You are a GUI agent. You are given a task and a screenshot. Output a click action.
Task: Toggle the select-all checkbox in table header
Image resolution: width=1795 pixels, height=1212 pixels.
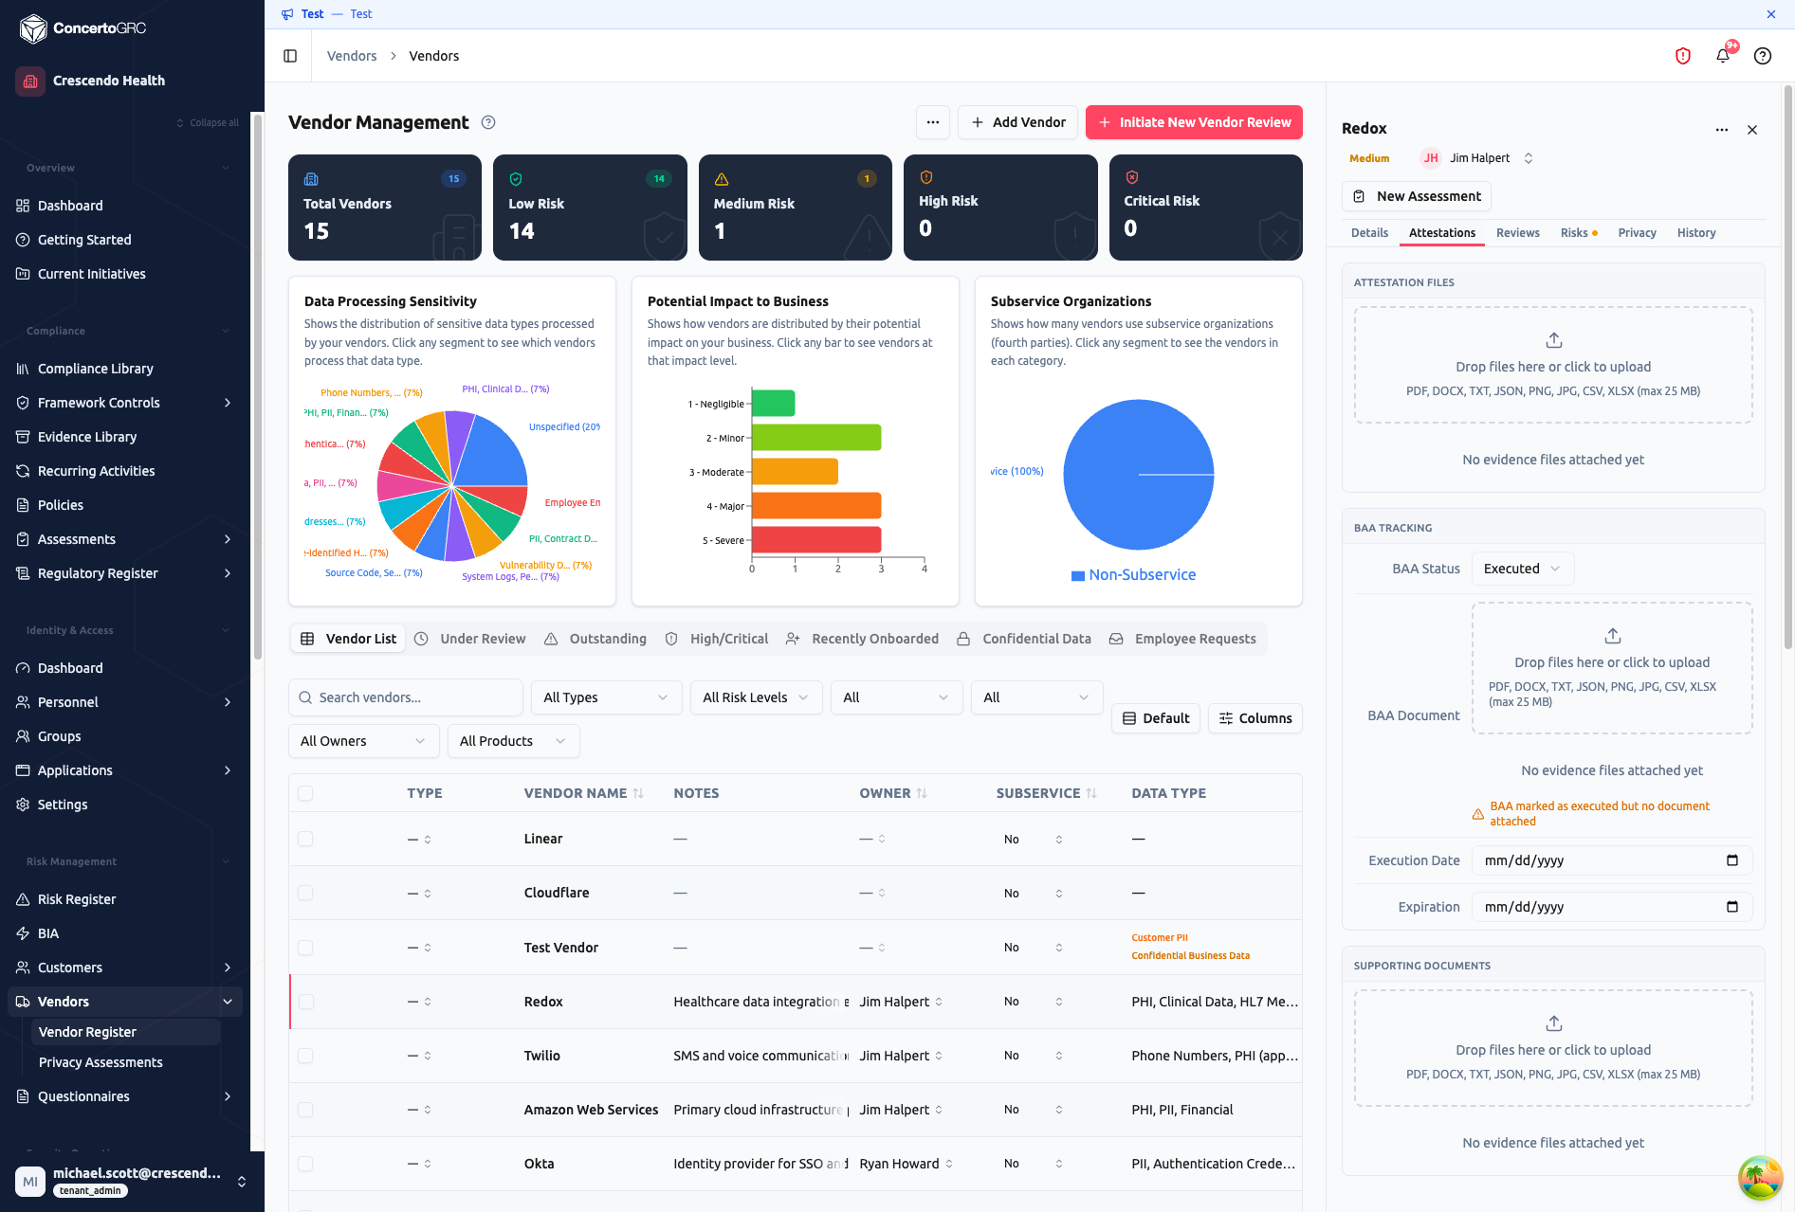click(x=305, y=793)
